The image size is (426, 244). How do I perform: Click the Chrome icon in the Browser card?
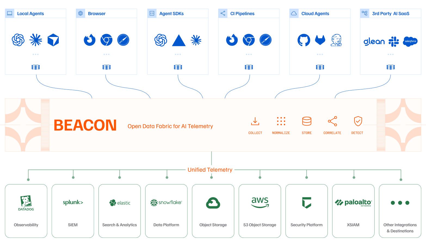tap(106, 40)
